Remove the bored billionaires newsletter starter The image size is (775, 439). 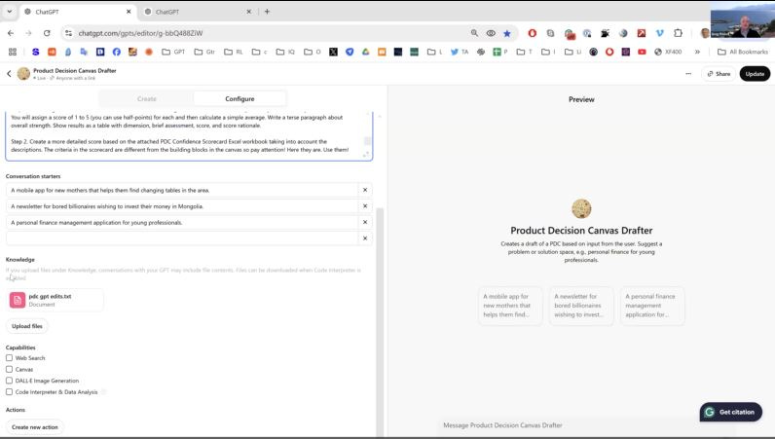coord(365,206)
